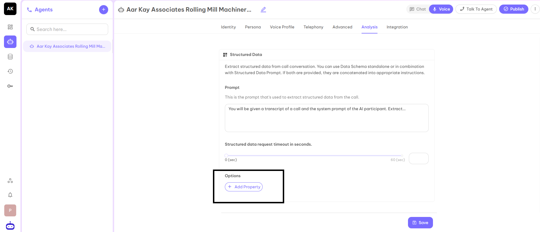Click the AK workspace logo
This screenshot has height=232, width=540.
click(10, 9)
